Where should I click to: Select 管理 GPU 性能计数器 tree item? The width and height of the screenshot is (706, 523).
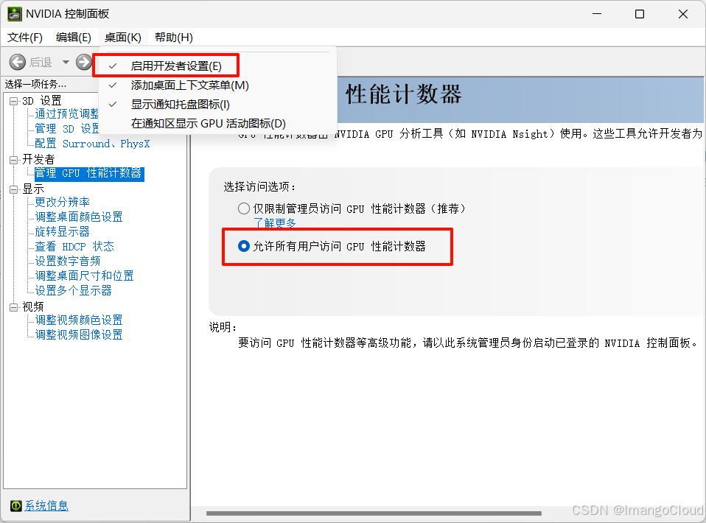click(x=88, y=173)
